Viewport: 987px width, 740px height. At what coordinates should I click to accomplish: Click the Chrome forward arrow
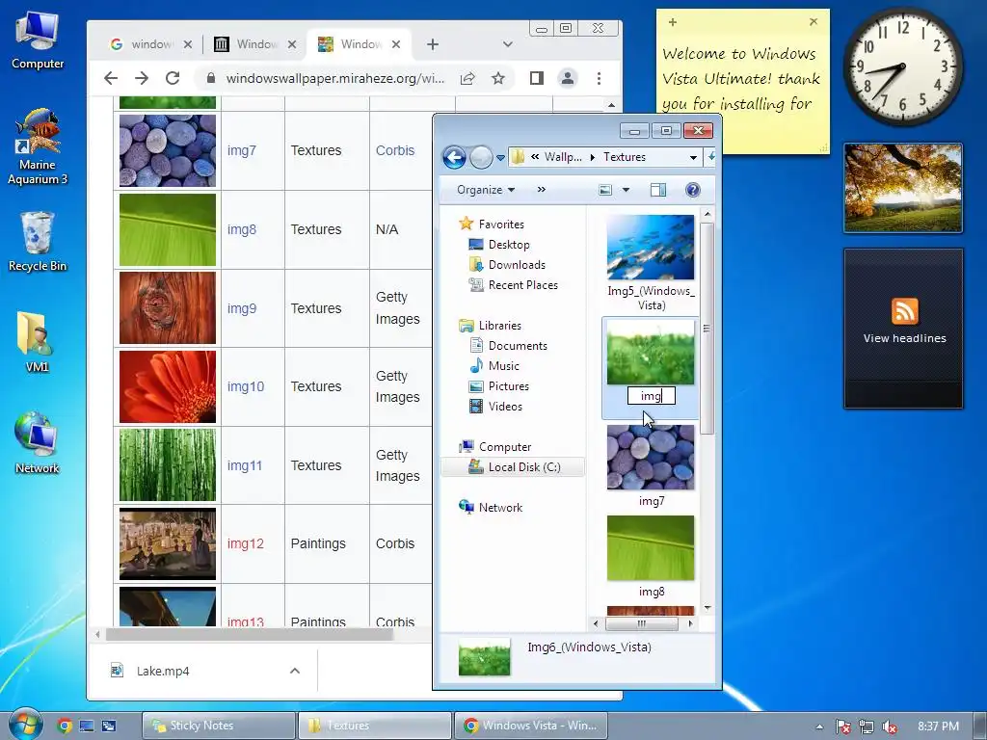pos(142,78)
